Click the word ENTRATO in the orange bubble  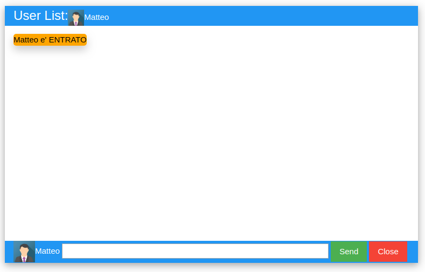point(67,40)
